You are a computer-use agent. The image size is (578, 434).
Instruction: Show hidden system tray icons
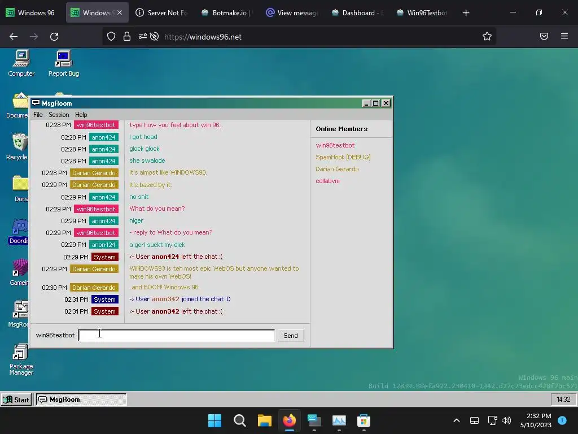(456, 420)
